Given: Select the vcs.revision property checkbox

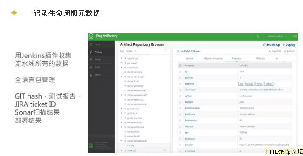Looking at the screenshot, I should 180,90.
